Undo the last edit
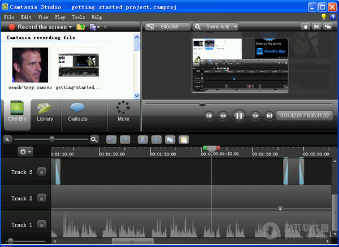The width and height of the screenshot is (339, 247). pos(111,140)
